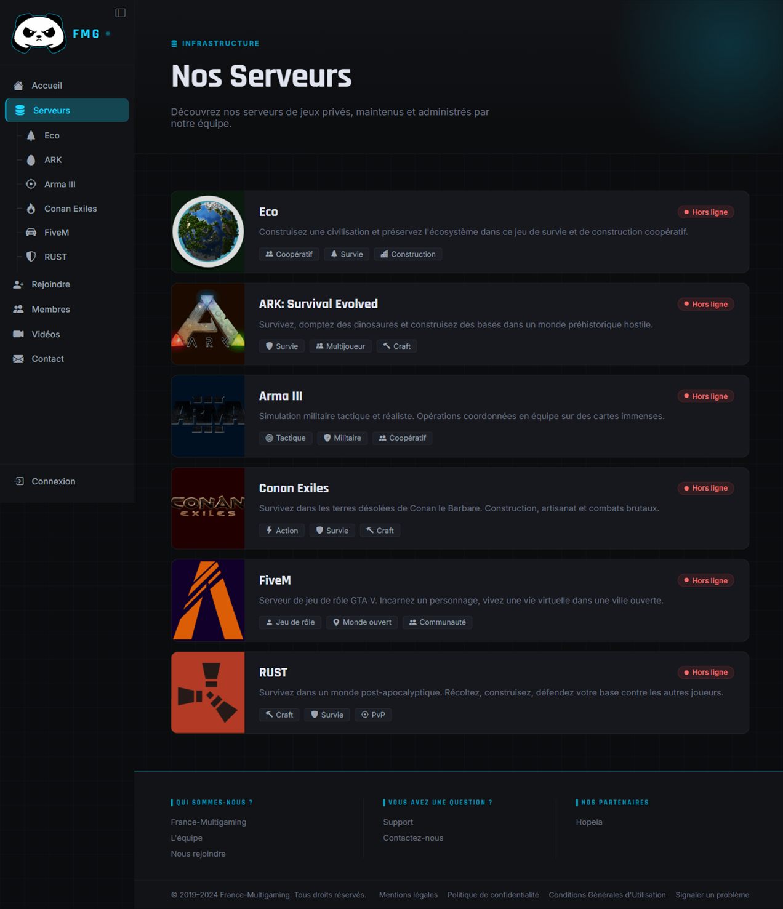The image size is (783, 909).
Task: Open the Membres menu item
Action: [x=67, y=310]
